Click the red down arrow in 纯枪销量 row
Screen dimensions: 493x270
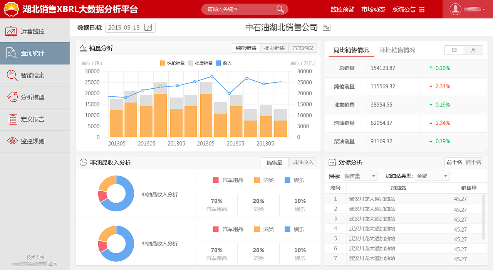coord(431,86)
